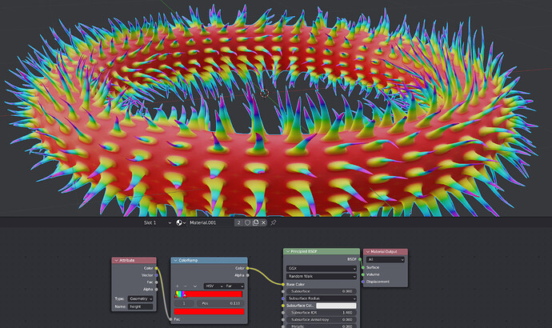Click the active stop index field 1
Image resolution: width=552 pixels, height=328 pixels.
click(x=184, y=303)
